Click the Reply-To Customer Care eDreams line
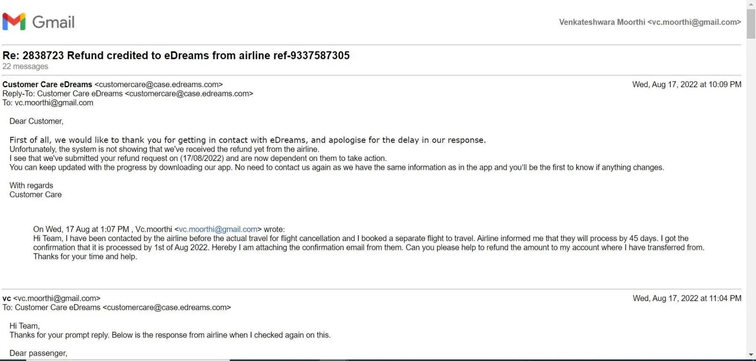This screenshot has height=361, width=756. 128,93
